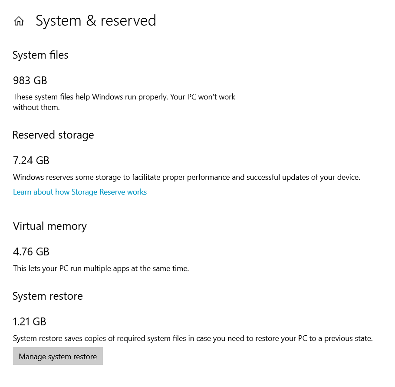The image size is (395, 387).
Task: Click the 4.76 GB virtual memory value
Action: click(x=31, y=251)
